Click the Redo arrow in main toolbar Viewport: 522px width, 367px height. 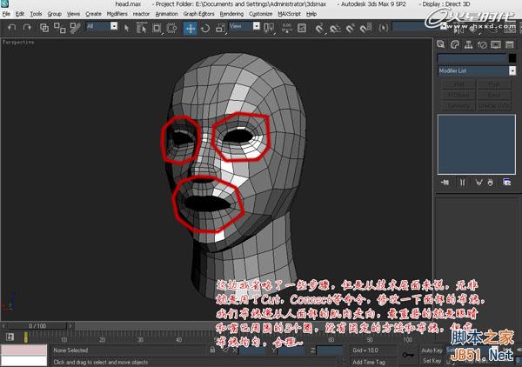click(28, 28)
